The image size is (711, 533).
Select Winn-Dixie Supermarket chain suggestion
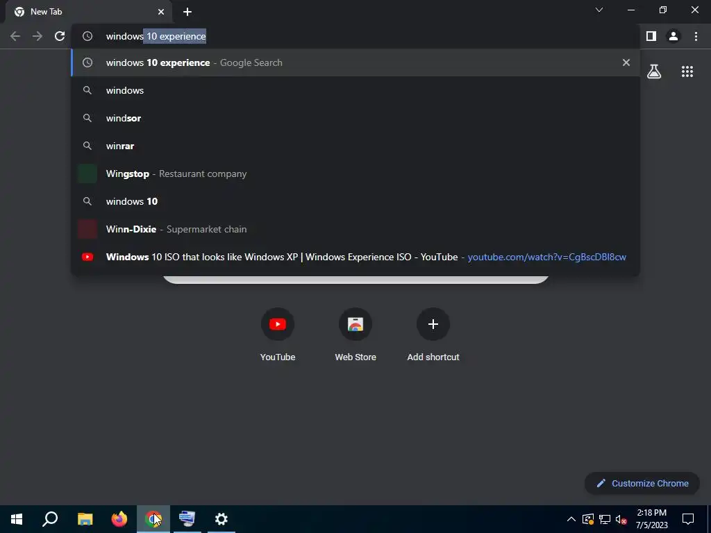pos(355,229)
